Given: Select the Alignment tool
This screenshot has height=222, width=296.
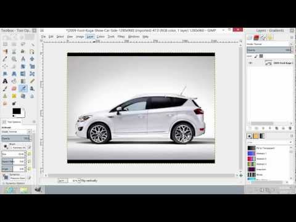Looking at the screenshot, I should point(5,67).
